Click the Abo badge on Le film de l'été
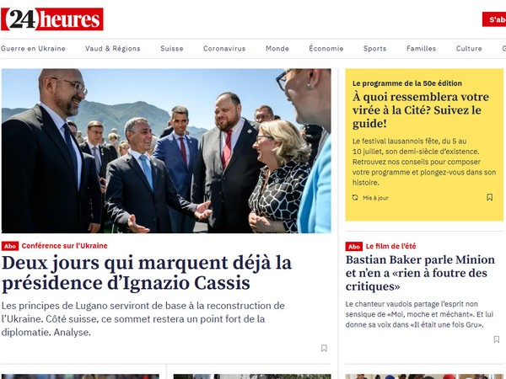The image size is (506, 379). coord(354,247)
